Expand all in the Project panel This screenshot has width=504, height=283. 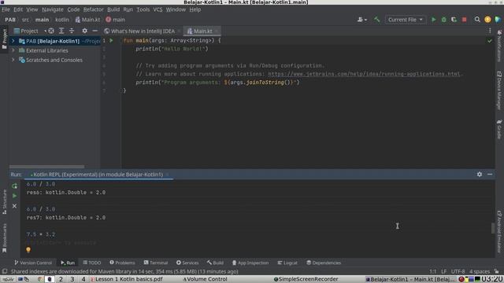[61, 31]
